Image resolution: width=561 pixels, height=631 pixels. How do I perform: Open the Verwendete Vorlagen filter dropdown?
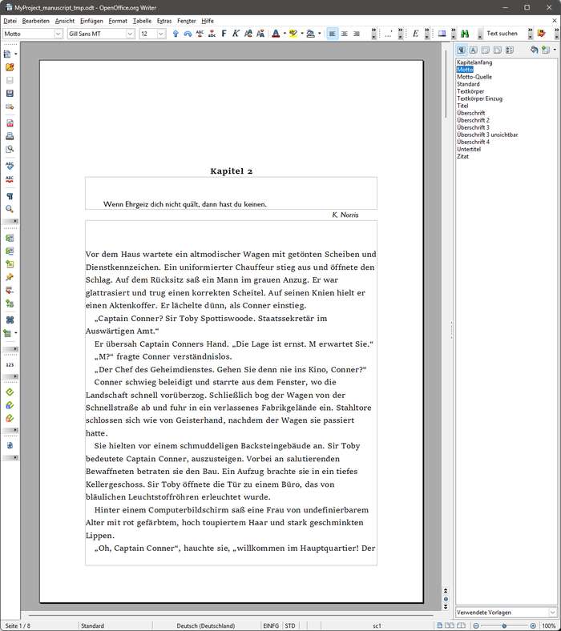[552, 612]
